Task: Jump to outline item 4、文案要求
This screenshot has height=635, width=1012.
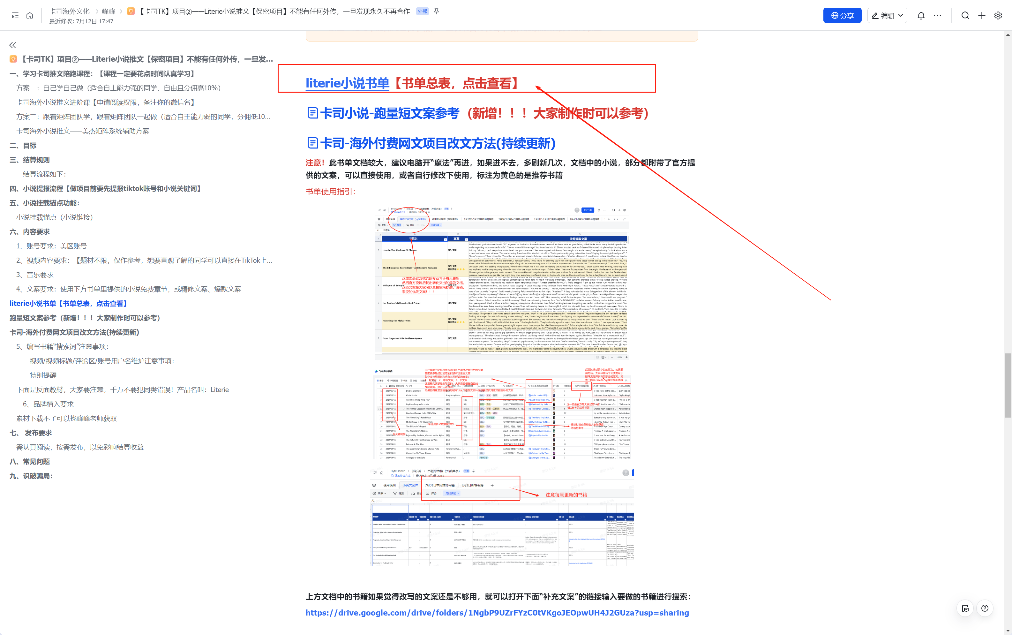Action: click(129, 289)
